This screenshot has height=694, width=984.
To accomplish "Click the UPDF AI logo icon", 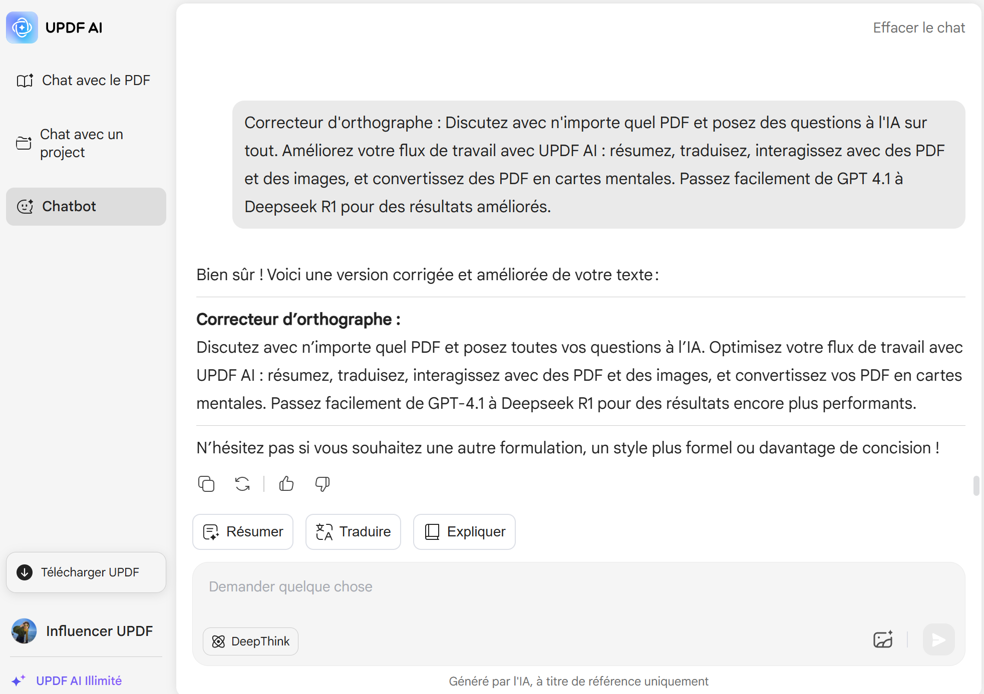I will 22,28.
